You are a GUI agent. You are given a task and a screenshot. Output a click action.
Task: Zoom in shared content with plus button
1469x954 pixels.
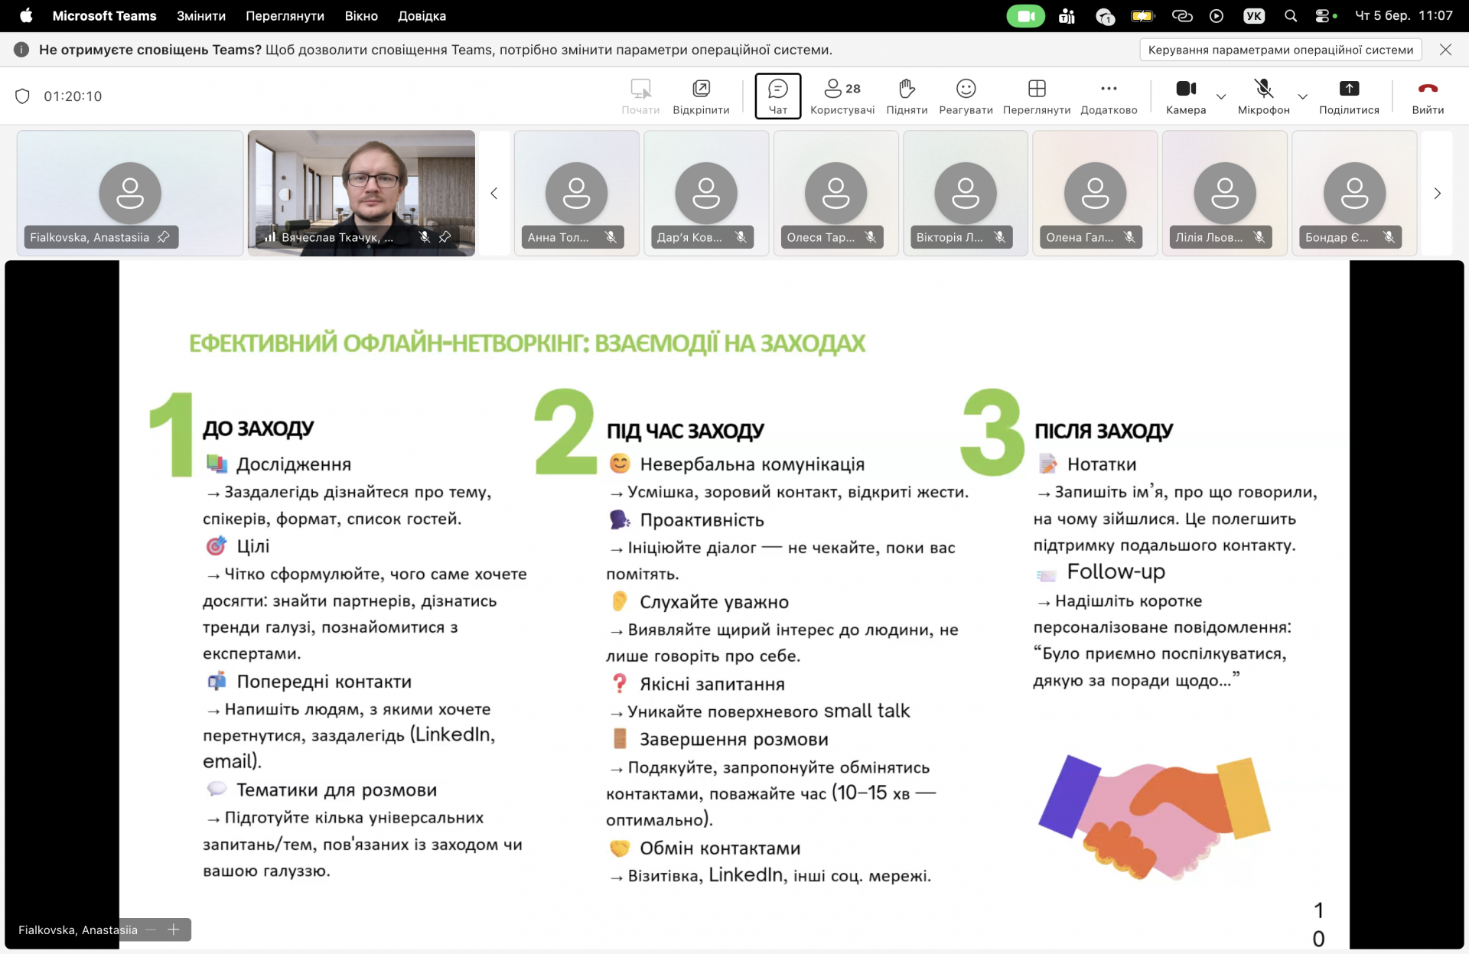coord(174,930)
